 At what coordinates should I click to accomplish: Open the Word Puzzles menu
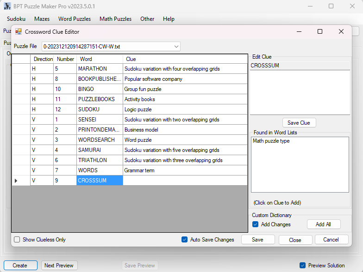[75, 19]
